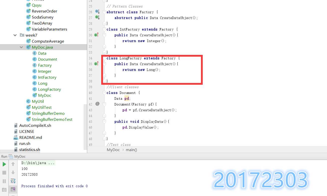Click the LongFactory class icon in tree
327x196 pixels.
(35, 89)
